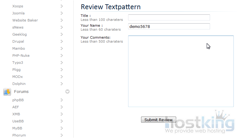Focus the review Title input field
Image resolution: width=239 pixels, height=138 pixels.
point(169,17)
